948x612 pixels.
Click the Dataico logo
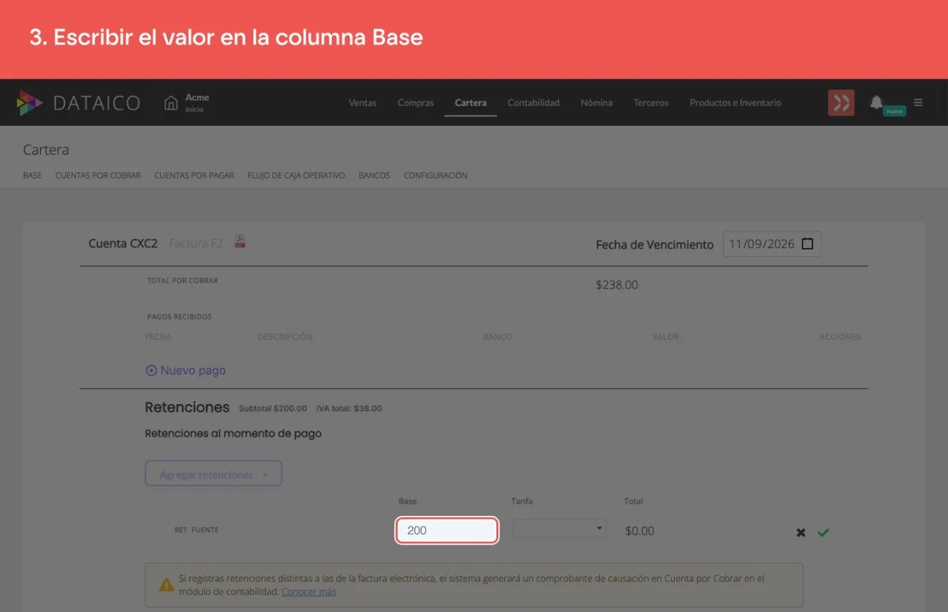79,103
